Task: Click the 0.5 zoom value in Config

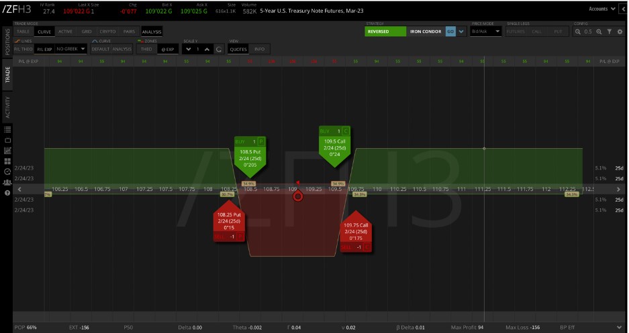Action: pyautogui.click(x=588, y=31)
